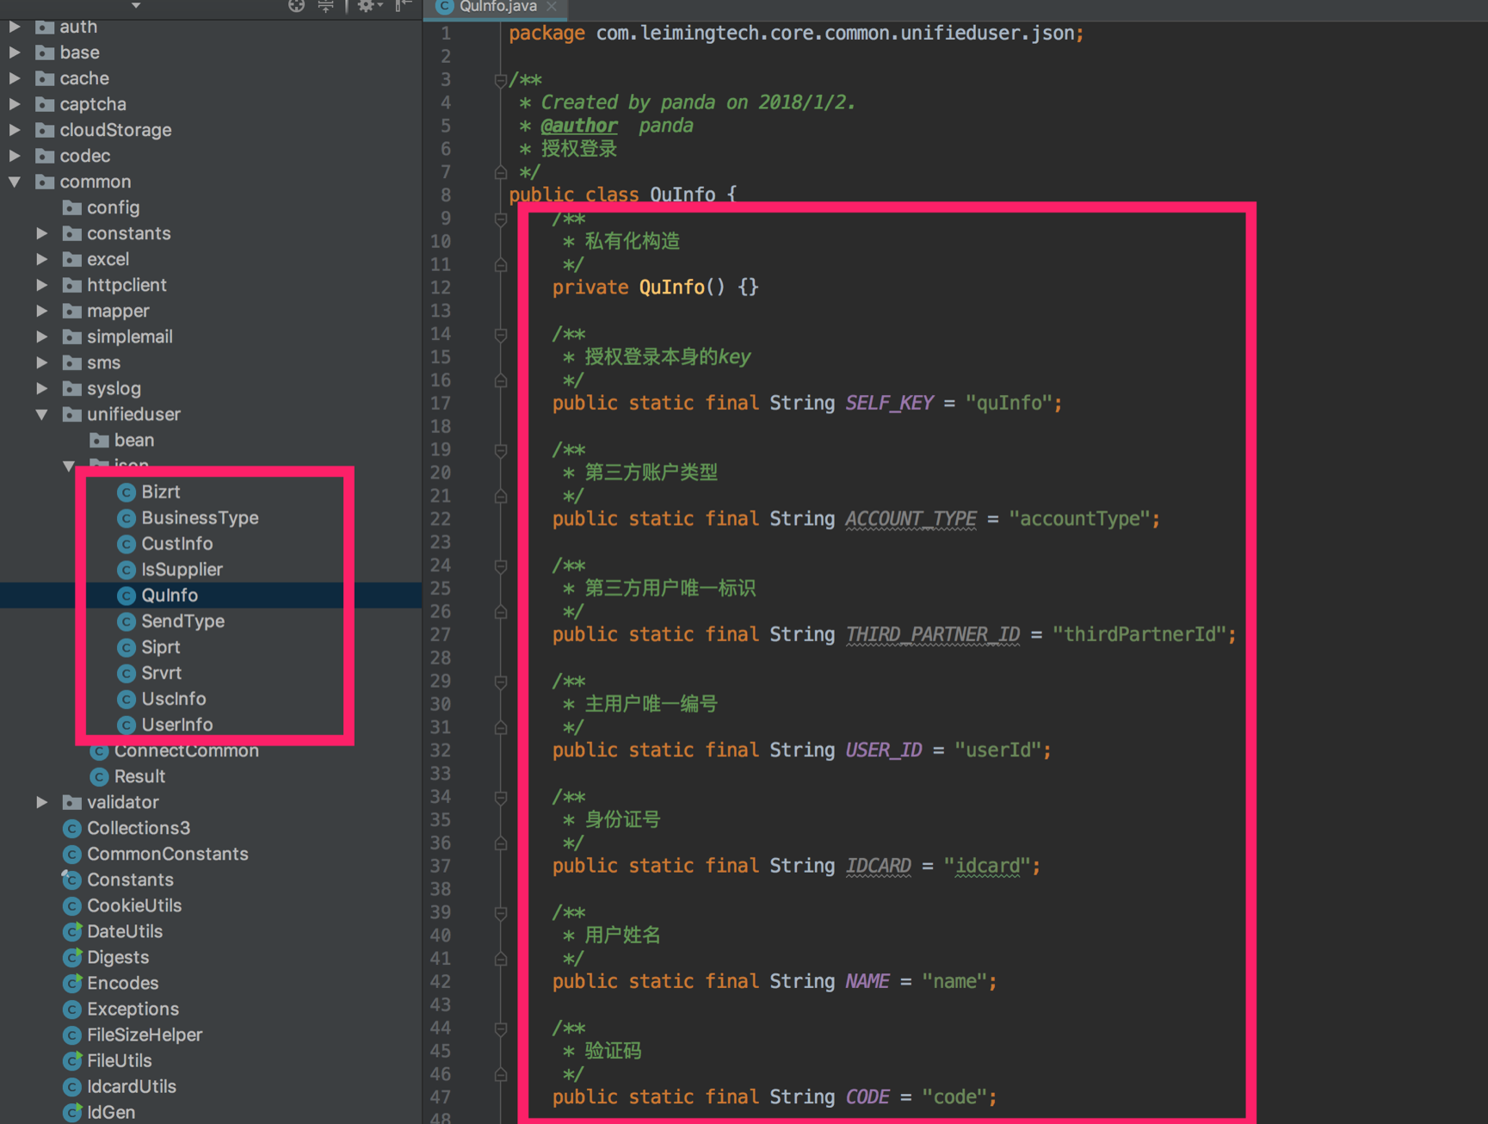Open Exceptions class in the tree
This screenshot has height=1124, width=1488.
[x=133, y=1009]
